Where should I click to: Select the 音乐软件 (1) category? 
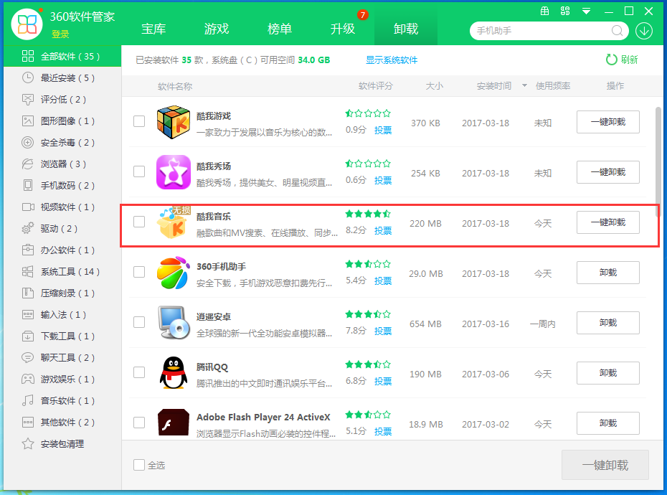point(62,400)
